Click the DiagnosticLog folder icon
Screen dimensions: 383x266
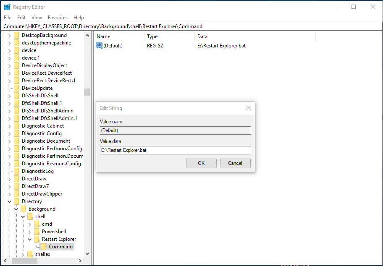[x=17, y=171]
